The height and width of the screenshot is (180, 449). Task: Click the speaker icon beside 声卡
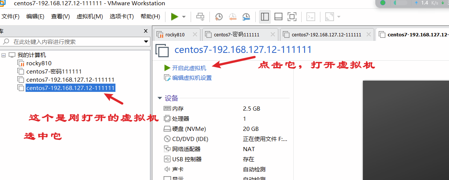tap(167, 169)
